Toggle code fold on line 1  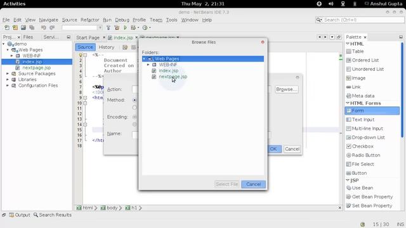pyautogui.click(x=85, y=55)
